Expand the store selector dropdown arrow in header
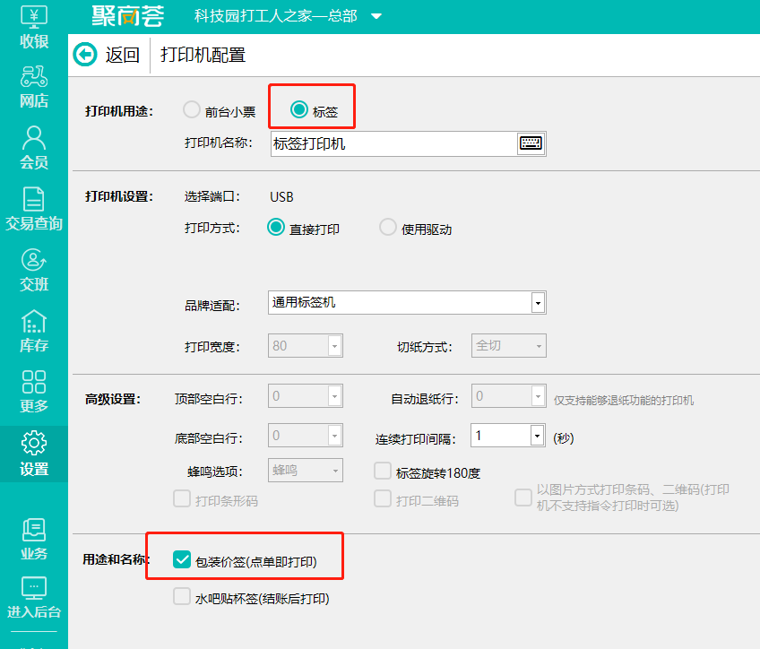Image resolution: width=760 pixels, height=649 pixels. click(x=376, y=17)
